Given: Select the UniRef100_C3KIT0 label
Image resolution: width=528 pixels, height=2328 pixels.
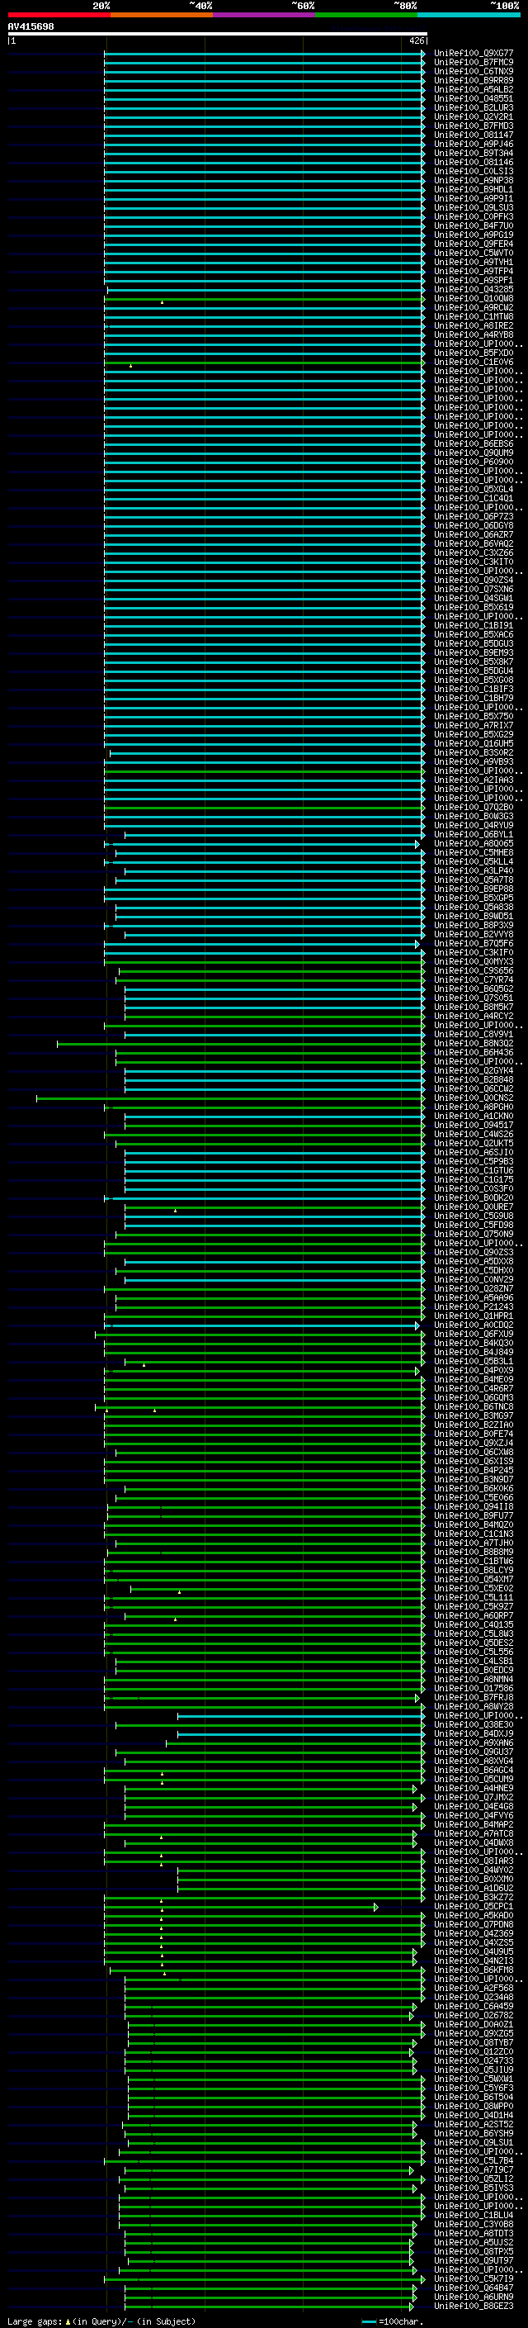Looking at the screenshot, I should pos(474,562).
